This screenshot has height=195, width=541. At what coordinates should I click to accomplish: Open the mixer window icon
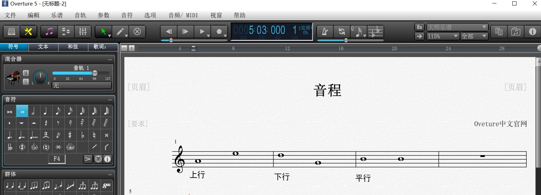point(83,31)
